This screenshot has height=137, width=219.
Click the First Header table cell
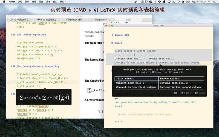(137, 79)
